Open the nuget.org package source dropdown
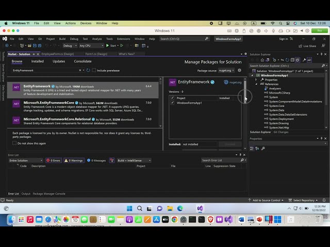The width and height of the screenshot is (330, 247). point(226,70)
